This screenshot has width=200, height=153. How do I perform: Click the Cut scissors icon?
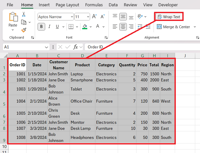[x=24, y=14]
